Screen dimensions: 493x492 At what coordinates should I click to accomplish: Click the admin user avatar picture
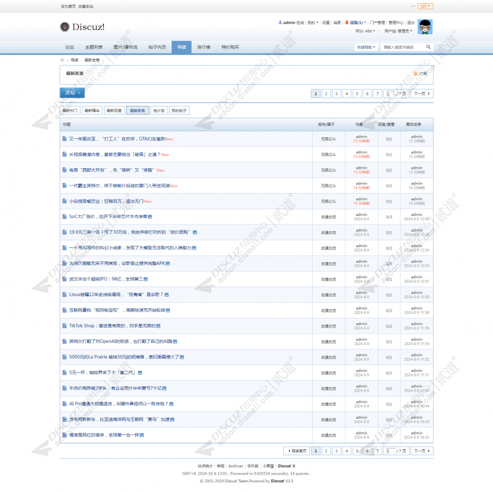click(x=425, y=27)
